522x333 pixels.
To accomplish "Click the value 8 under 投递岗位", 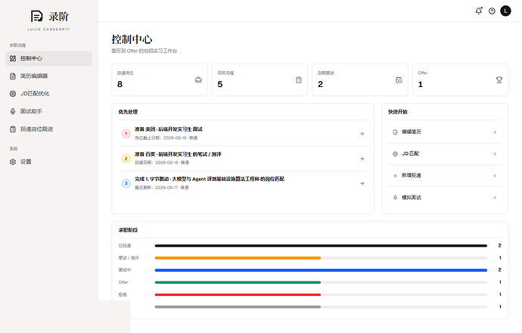I will [x=120, y=84].
